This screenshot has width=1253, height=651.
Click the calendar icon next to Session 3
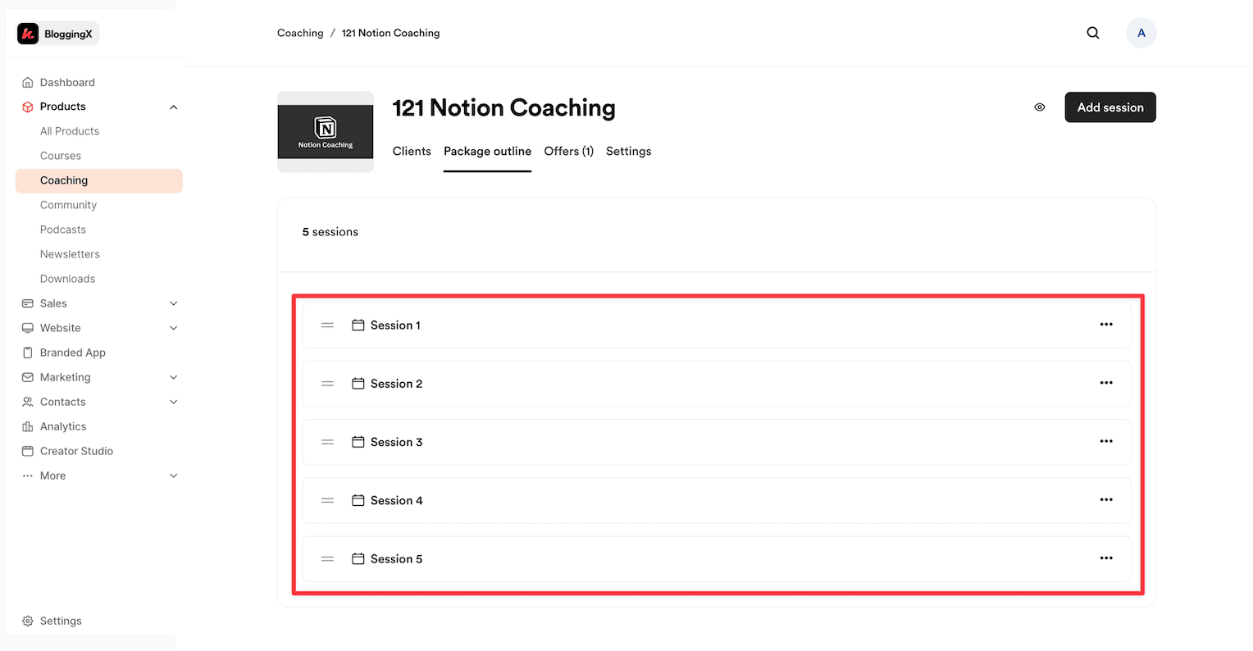pos(358,441)
